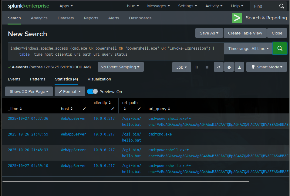Print the search results
290x196 pixels.
click(x=229, y=67)
